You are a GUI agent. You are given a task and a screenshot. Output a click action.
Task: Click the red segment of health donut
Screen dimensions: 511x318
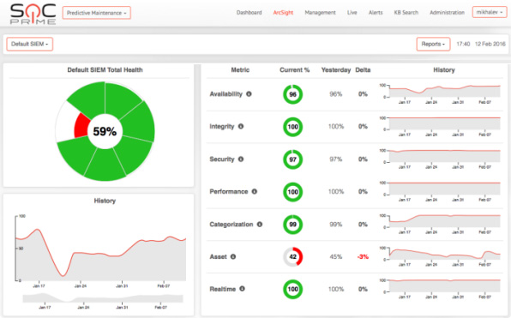(81, 125)
